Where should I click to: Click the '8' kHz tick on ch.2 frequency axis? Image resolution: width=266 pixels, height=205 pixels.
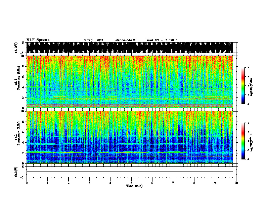[x=23, y=122]
